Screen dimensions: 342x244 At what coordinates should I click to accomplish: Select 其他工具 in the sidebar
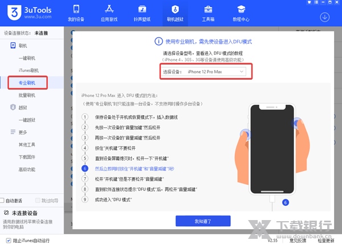tap(27, 144)
